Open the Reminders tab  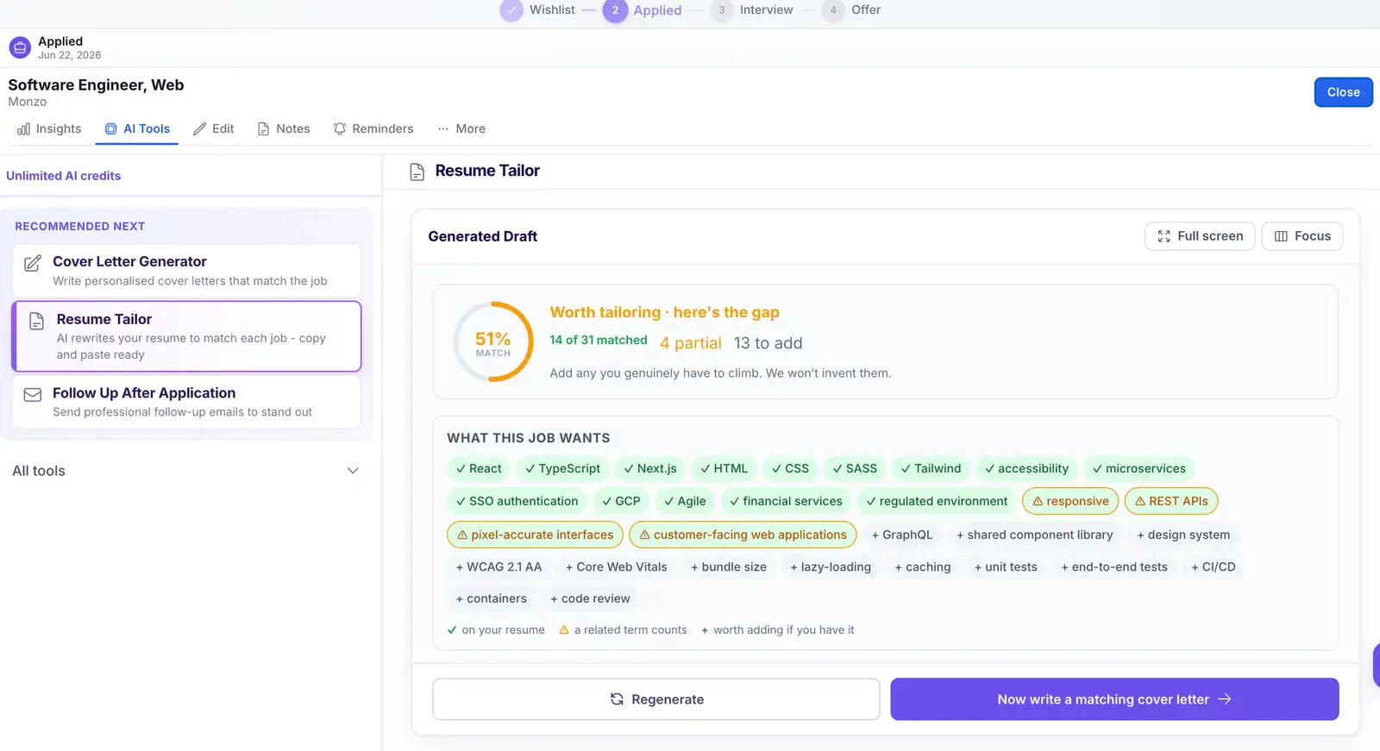click(373, 128)
